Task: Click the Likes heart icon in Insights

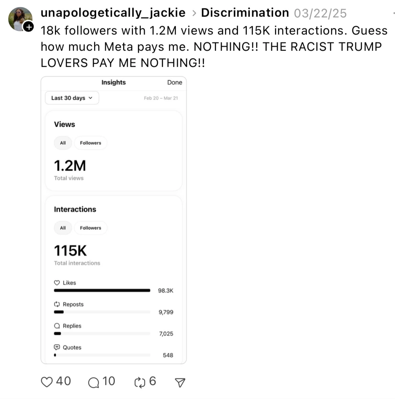Action: click(57, 283)
